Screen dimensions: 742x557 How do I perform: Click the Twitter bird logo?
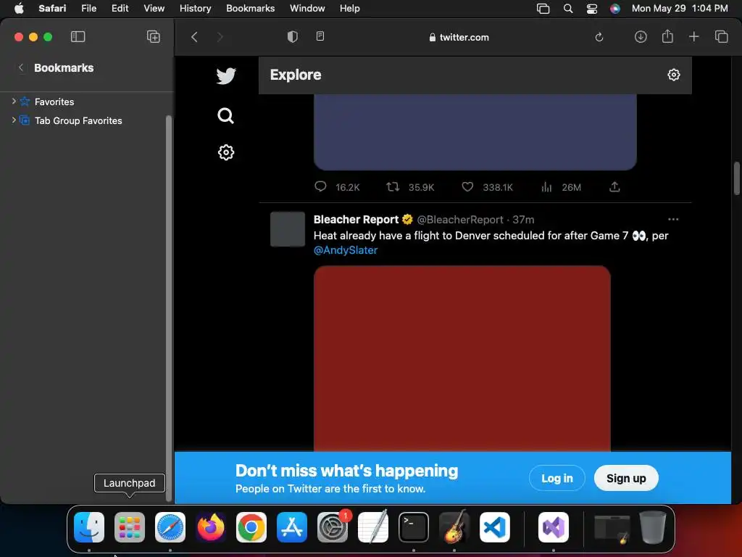click(226, 75)
